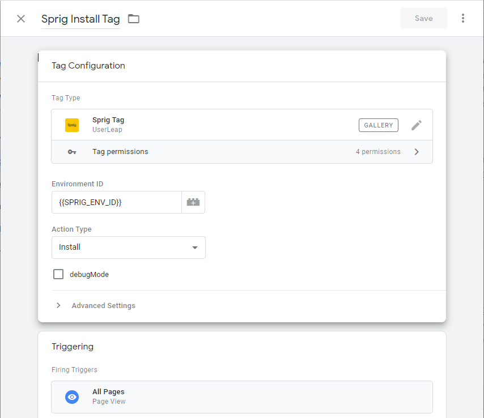Click the GALLERY badge
The width and height of the screenshot is (484, 418).
378,125
